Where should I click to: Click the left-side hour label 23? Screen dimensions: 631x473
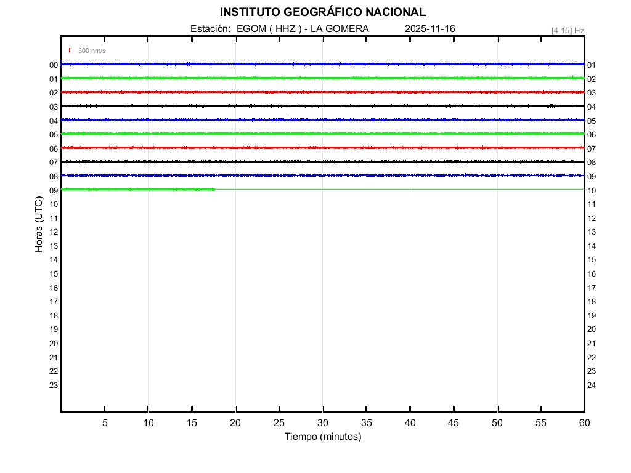pyautogui.click(x=54, y=386)
